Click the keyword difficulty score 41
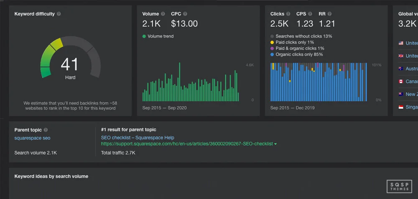The image size is (418, 199). click(69, 64)
